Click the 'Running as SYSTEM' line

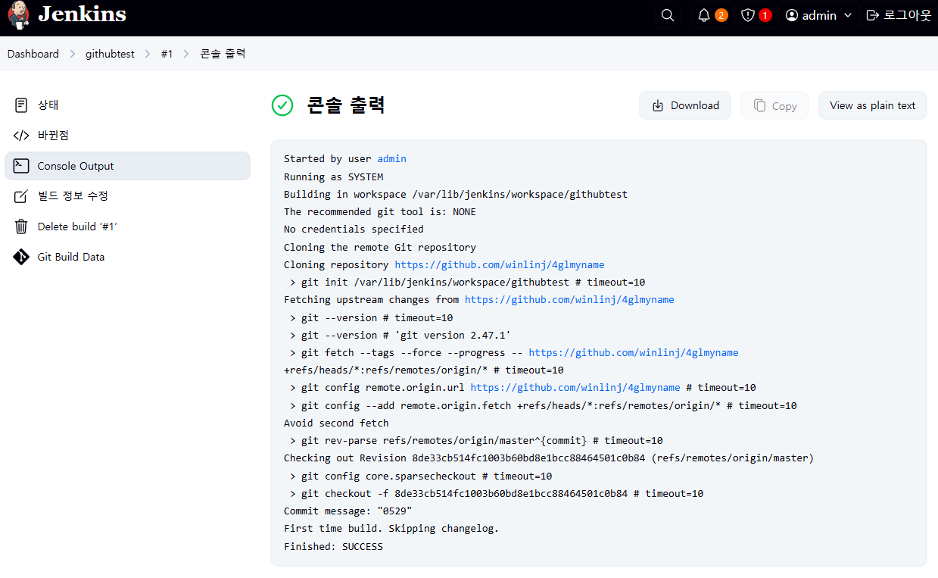point(334,177)
